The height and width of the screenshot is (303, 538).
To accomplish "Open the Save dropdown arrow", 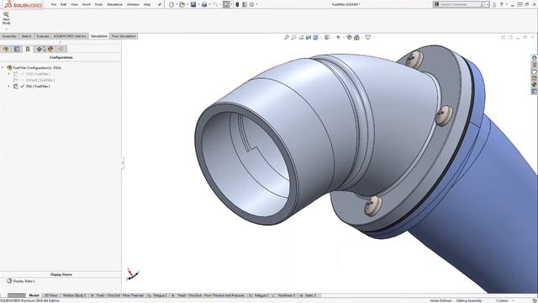I will click(198, 4).
